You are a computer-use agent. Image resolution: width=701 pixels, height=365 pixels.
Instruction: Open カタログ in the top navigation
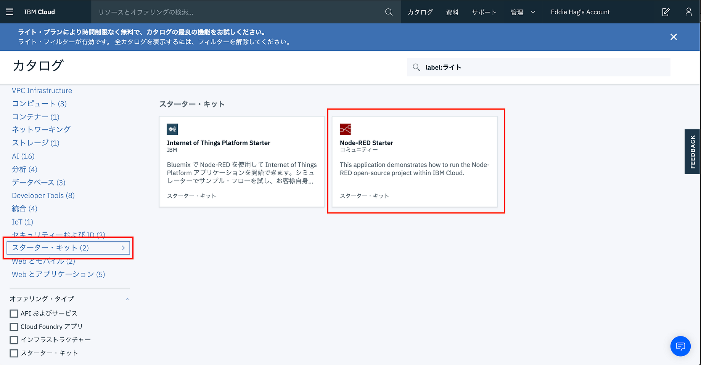(x=420, y=12)
